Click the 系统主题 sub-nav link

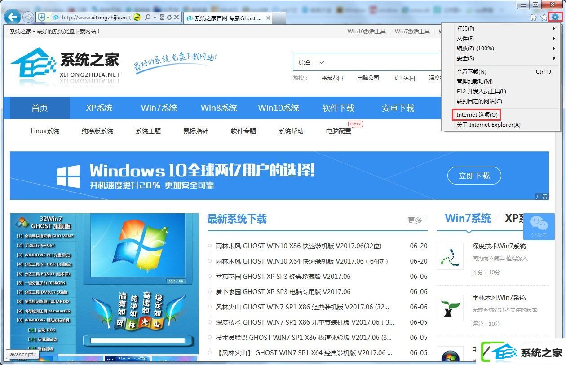point(148,132)
